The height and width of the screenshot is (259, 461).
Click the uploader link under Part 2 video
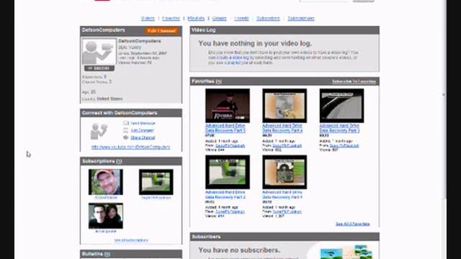pyautogui.click(x=230, y=212)
